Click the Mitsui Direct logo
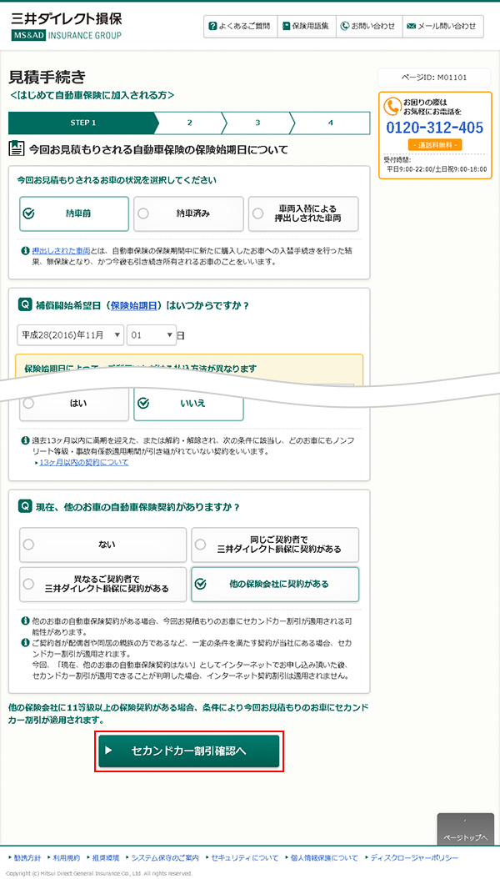500x879 pixels. coord(67,26)
